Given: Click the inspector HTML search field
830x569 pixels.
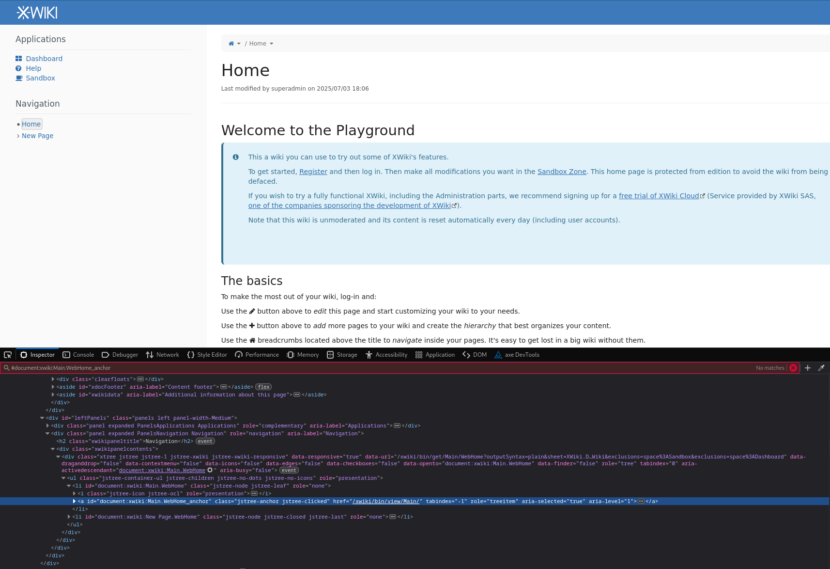Looking at the screenshot, I should click(x=378, y=368).
